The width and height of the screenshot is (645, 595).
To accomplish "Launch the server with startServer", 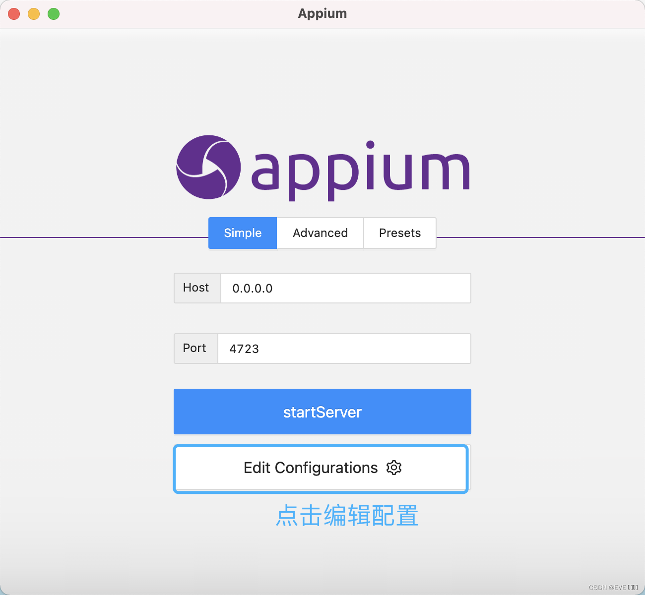I will pyautogui.click(x=322, y=412).
